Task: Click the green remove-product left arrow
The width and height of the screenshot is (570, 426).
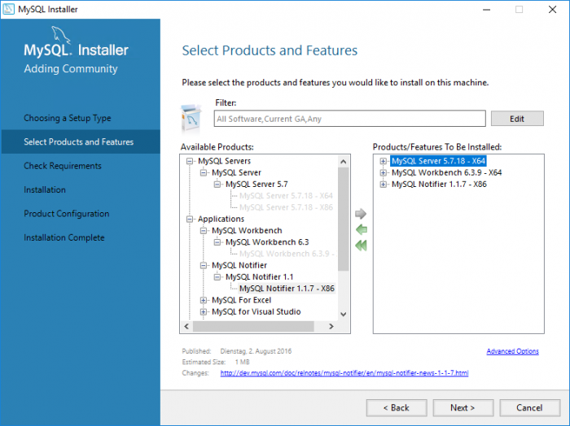Action: 361,230
